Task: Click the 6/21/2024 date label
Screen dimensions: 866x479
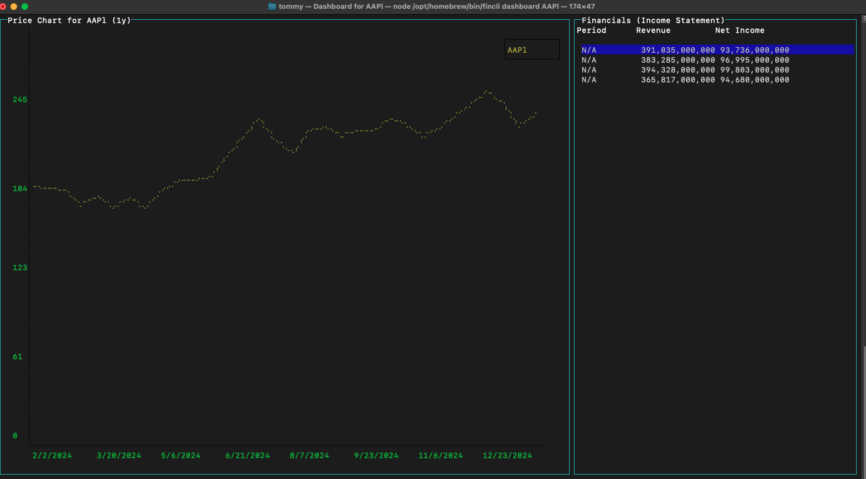Action: tap(247, 455)
